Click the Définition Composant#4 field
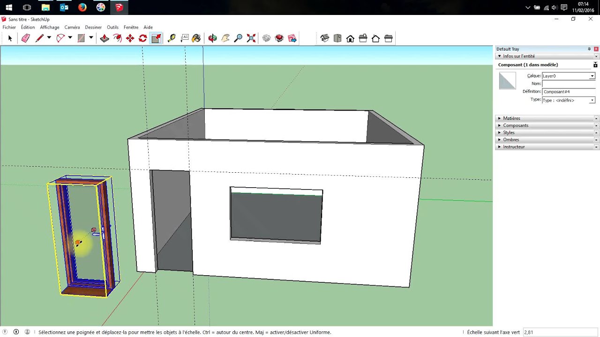 tap(569, 92)
